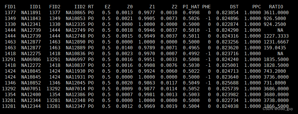The image size is (298, 114).
Task: Click the PI_HAT column header
Action: point(191,7)
